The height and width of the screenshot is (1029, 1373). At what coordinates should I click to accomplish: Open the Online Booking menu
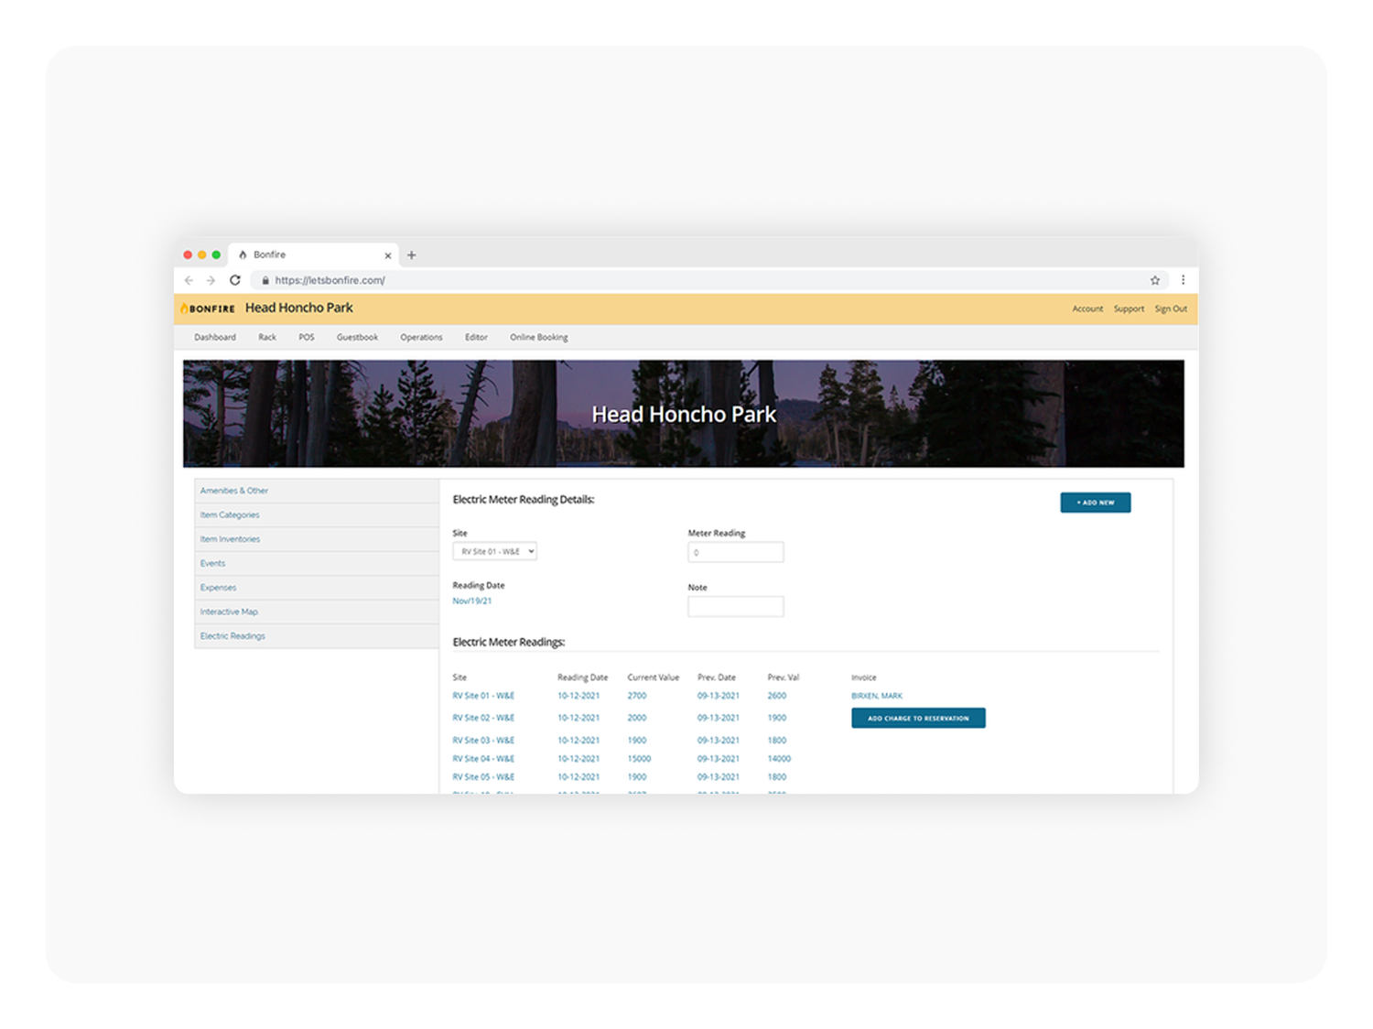[539, 338]
